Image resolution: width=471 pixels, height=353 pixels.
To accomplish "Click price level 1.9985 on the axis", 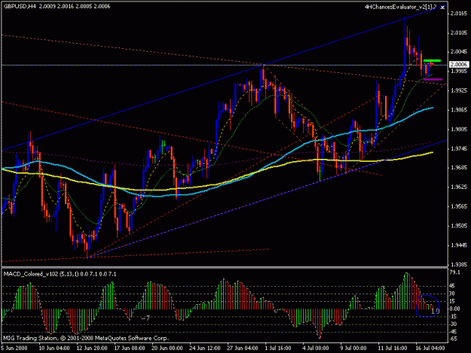I will point(459,72).
